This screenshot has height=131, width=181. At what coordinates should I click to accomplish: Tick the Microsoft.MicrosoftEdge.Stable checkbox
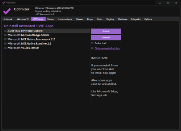[5, 35]
